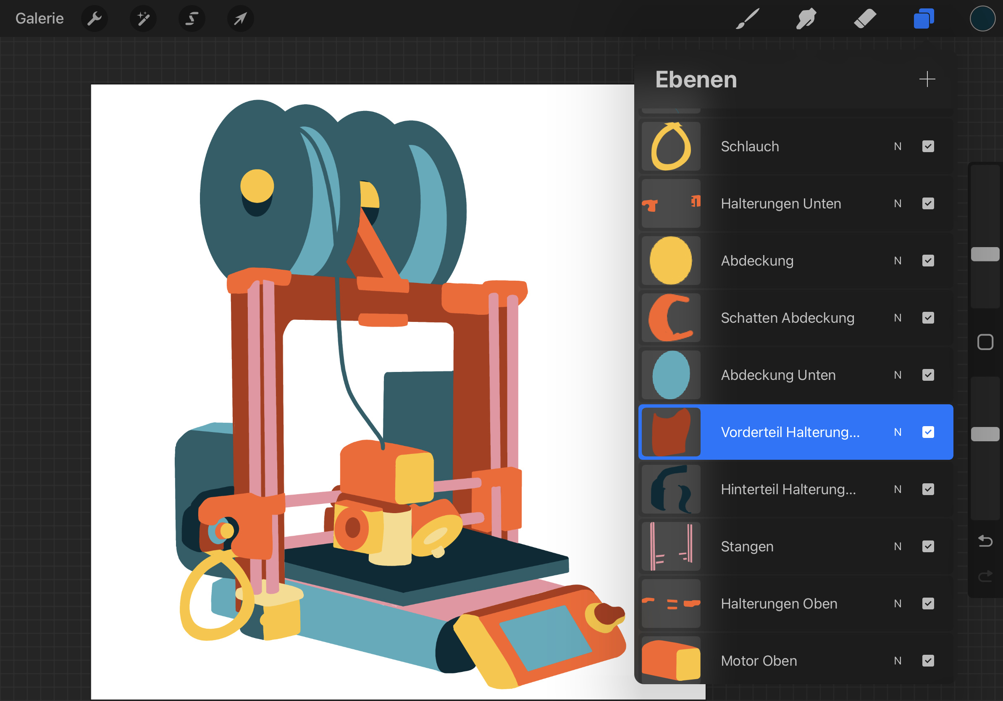The image size is (1003, 701).
Task: Open the Transform arrow tool
Action: pos(241,18)
